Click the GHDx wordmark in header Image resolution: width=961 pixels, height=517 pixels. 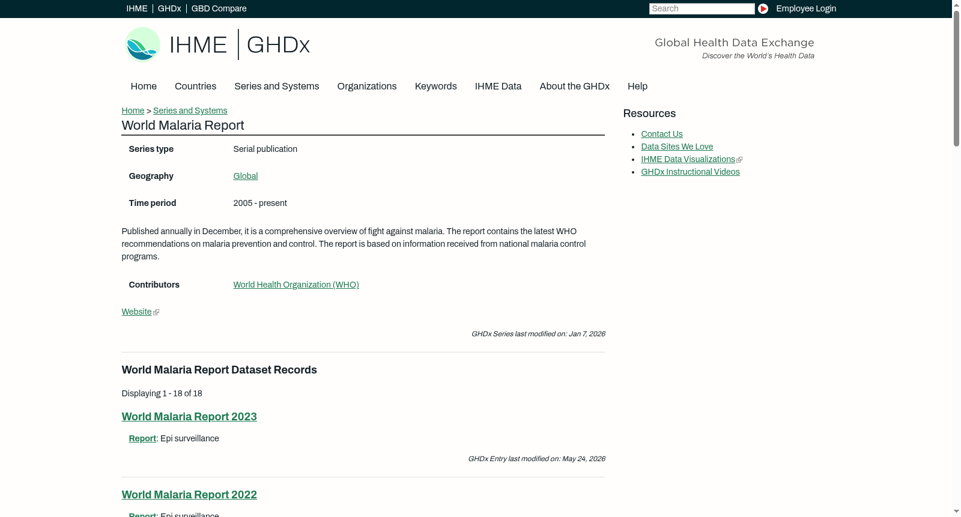278,45
